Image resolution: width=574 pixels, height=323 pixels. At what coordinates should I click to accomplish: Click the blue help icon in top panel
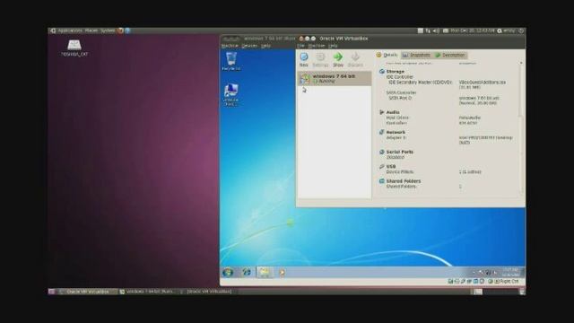[127, 31]
